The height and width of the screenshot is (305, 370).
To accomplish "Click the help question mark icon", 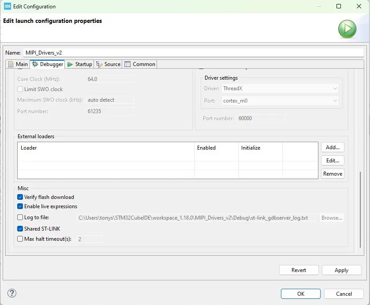I will pos(12,293).
